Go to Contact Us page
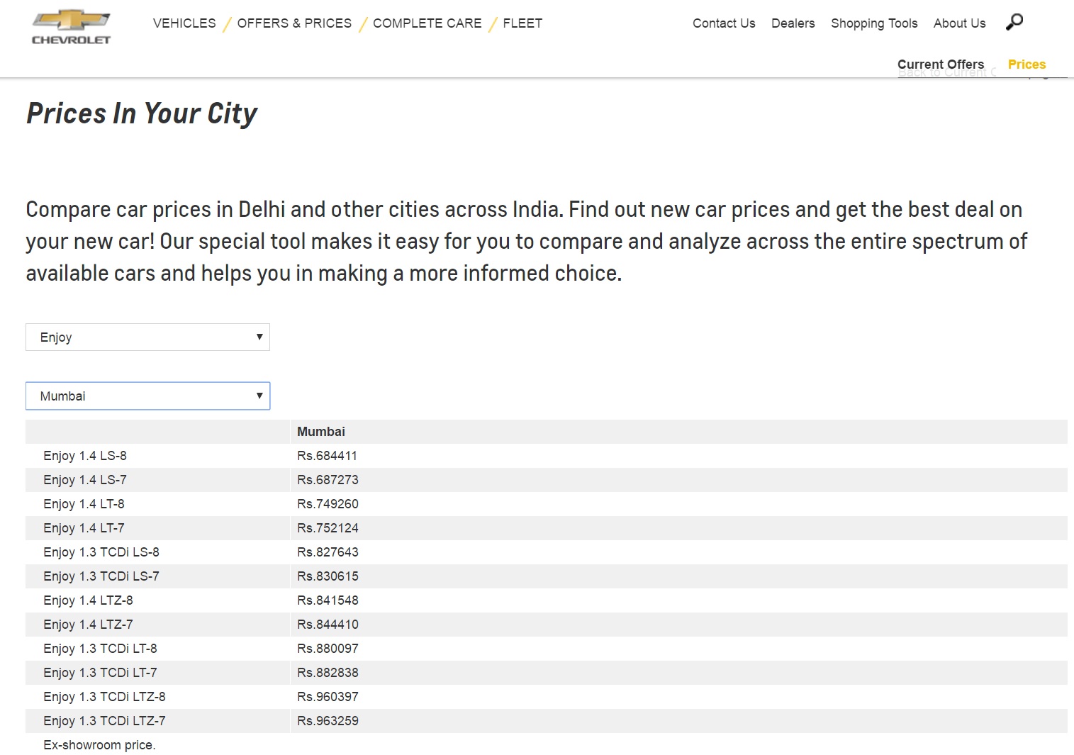Screen dimensions: 1074x755 724,23
